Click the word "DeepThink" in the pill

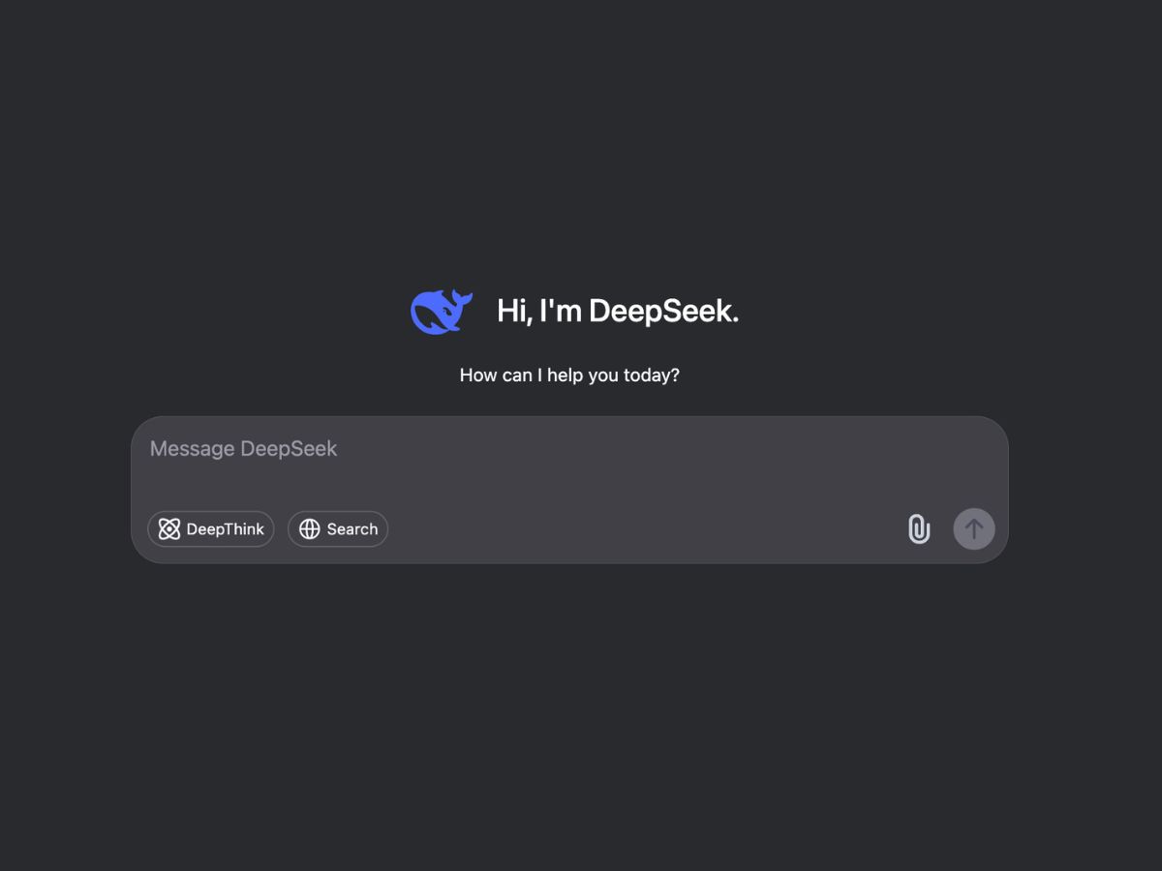coord(225,529)
